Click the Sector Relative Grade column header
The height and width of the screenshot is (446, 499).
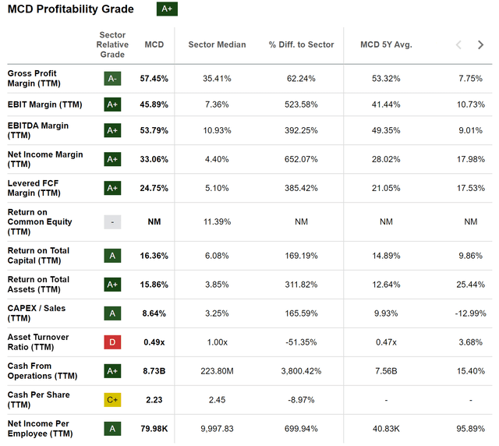click(x=113, y=44)
